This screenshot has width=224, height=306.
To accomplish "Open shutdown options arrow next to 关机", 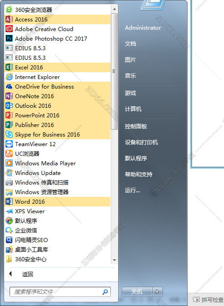I will (157, 292).
